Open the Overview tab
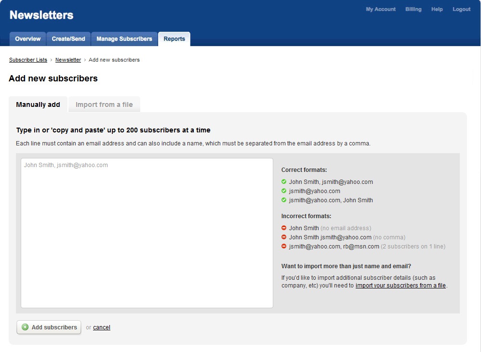The height and width of the screenshot is (352, 481). (28, 39)
